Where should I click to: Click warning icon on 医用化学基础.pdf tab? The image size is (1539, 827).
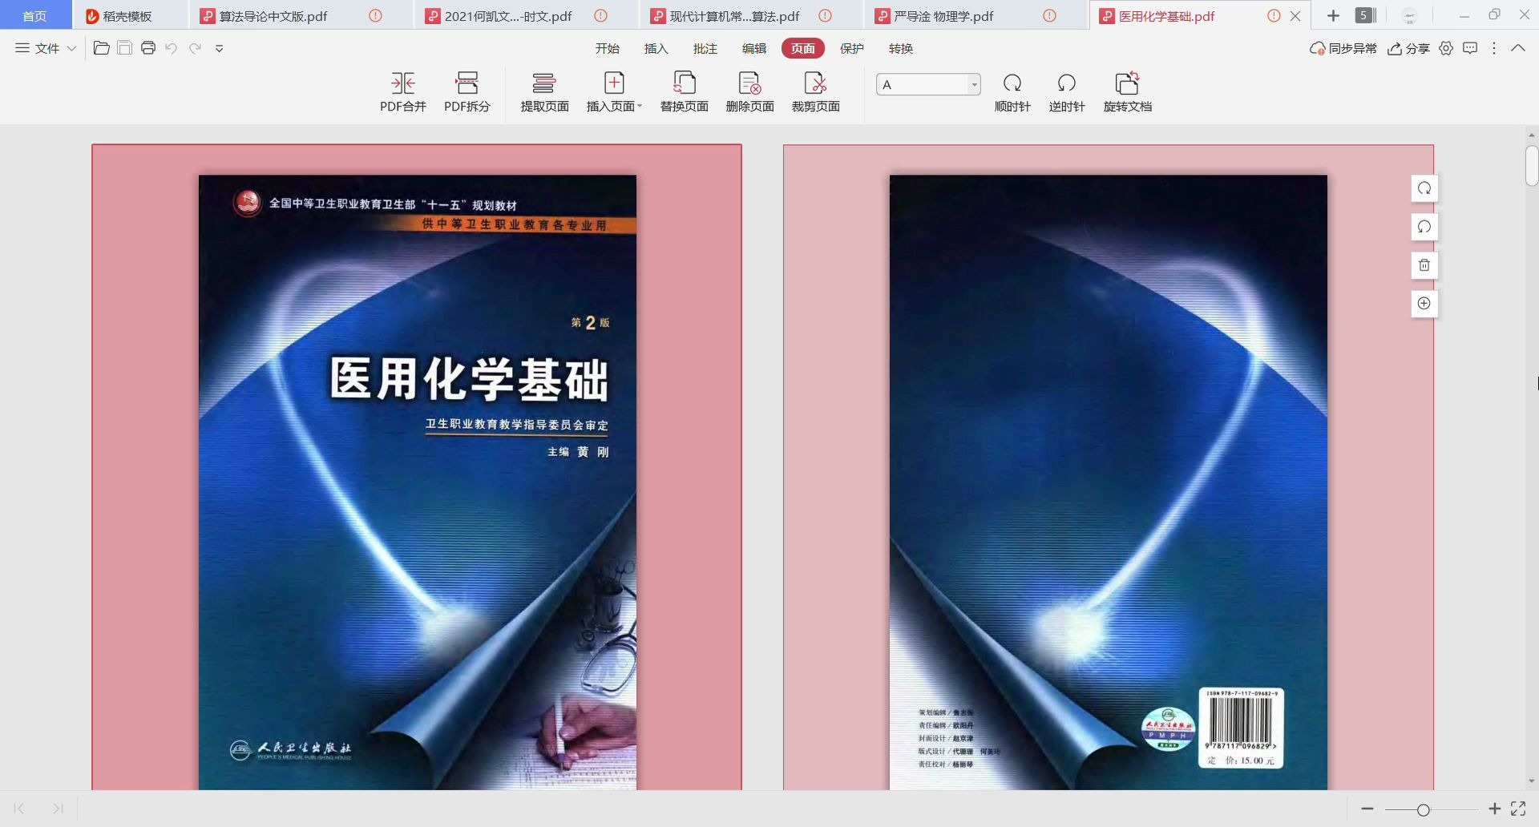[x=1274, y=15]
